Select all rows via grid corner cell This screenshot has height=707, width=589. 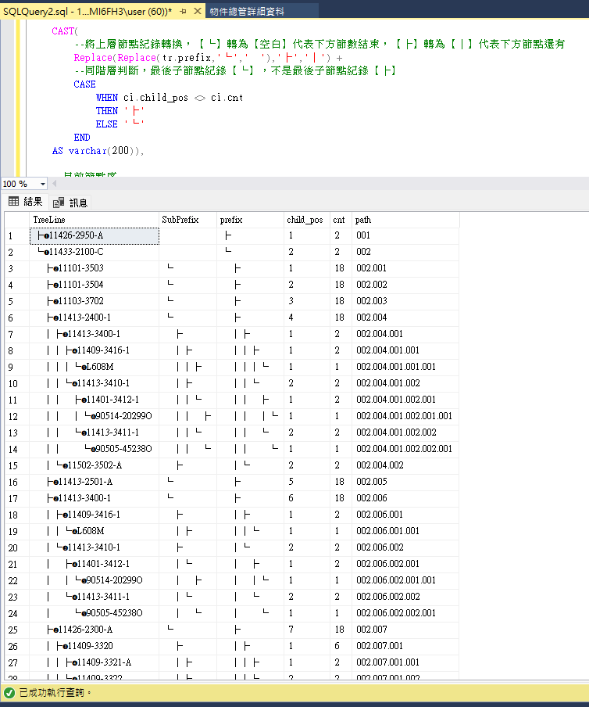pos(17,220)
